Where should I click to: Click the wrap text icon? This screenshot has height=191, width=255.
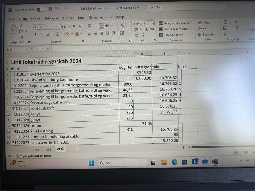pyautogui.click(x=122, y=25)
